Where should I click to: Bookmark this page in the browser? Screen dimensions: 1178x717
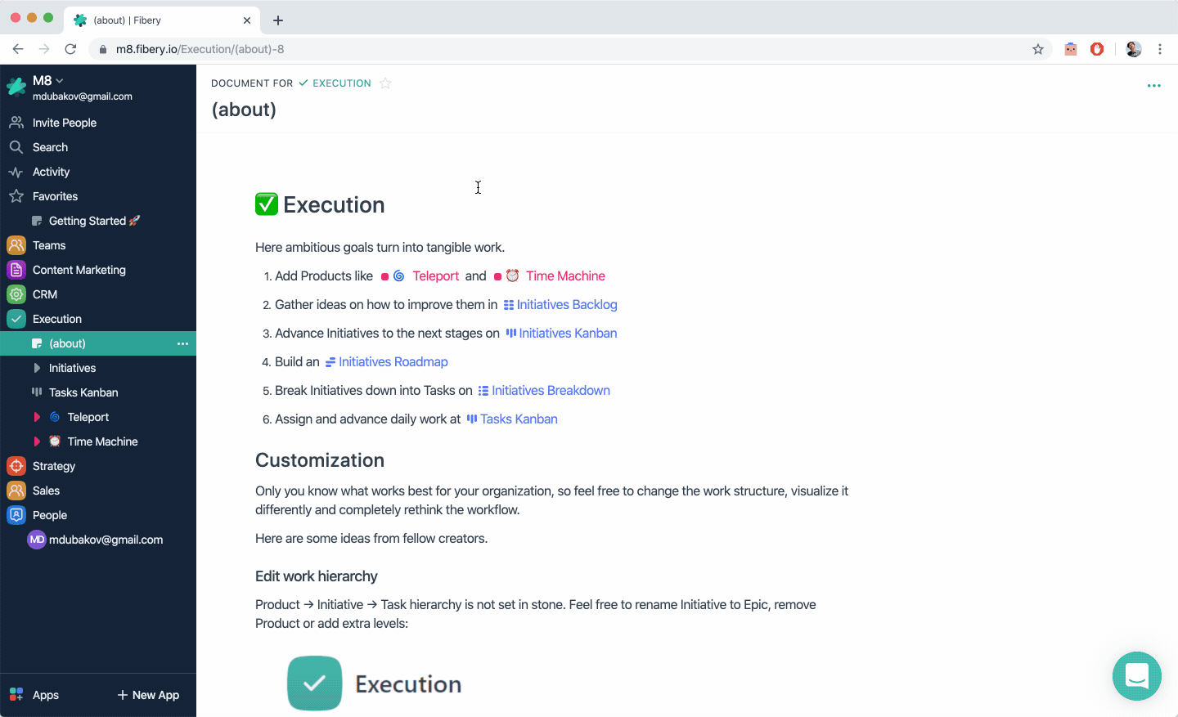1037,49
